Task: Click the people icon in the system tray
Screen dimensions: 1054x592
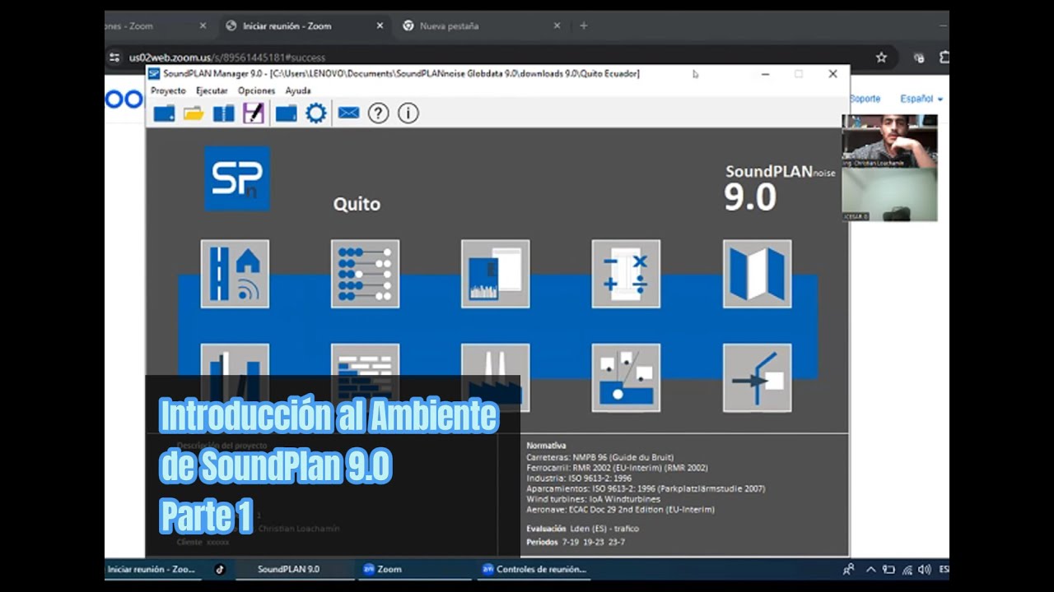Action: click(849, 569)
